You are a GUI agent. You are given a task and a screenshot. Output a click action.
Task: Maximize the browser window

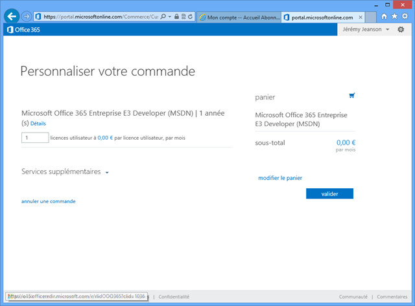tap(388, 5)
